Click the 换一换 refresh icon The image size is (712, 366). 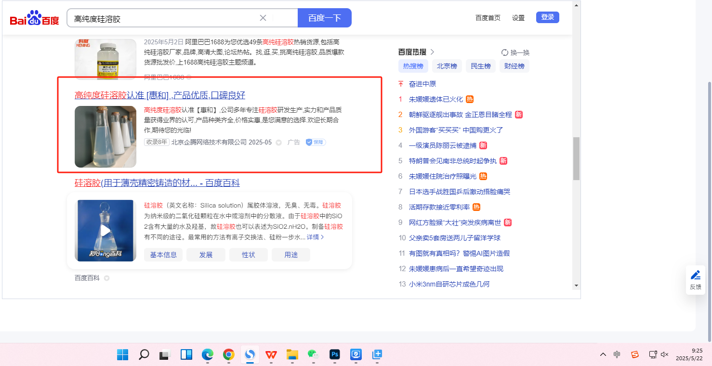pos(505,52)
